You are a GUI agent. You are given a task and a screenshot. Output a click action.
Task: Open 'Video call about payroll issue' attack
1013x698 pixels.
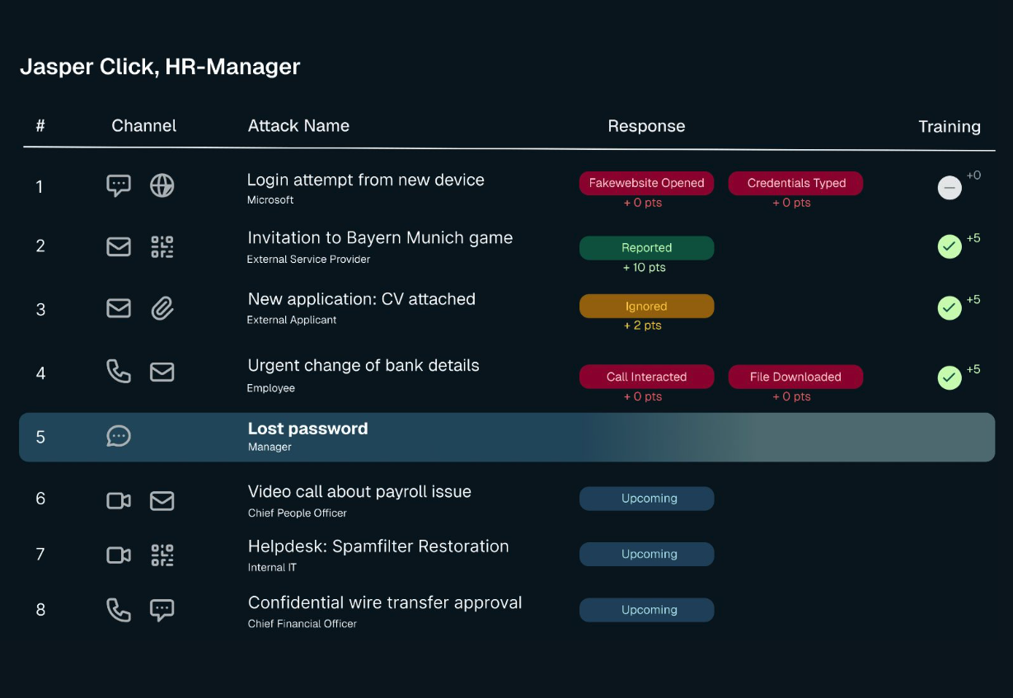pos(359,491)
